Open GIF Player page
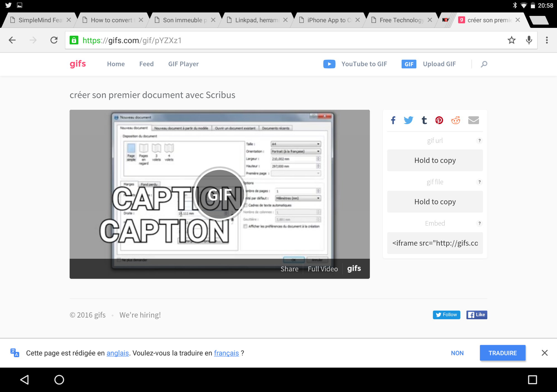The image size is (557, 392). (183, 64)
